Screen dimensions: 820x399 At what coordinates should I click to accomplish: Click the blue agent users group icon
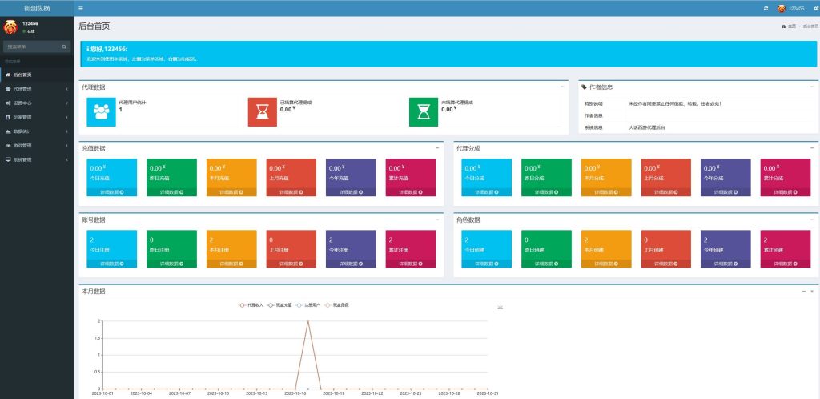click(101, 111)
